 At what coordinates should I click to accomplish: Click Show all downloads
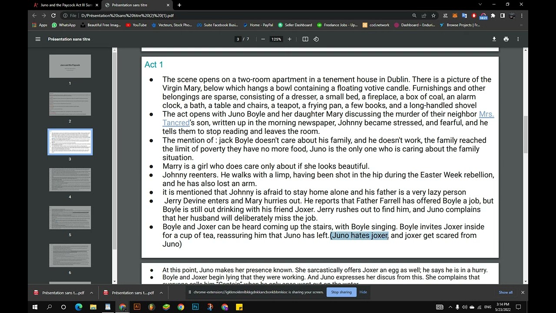click(506, 293)
